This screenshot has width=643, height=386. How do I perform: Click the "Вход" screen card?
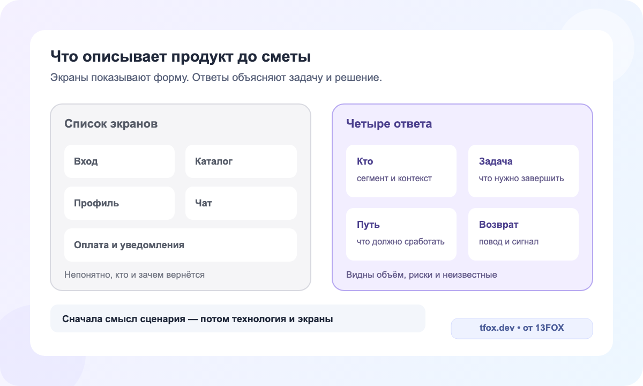119,161
